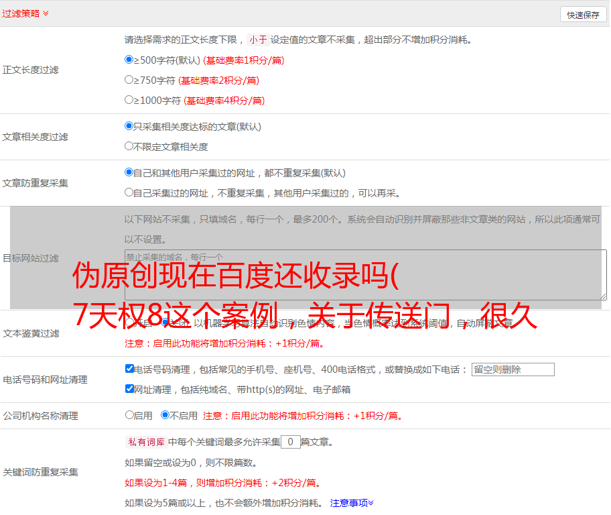Collapse the 过滤策略 section chevron
Viewport: 611px width, 515px height.
(x=46, y=13)
